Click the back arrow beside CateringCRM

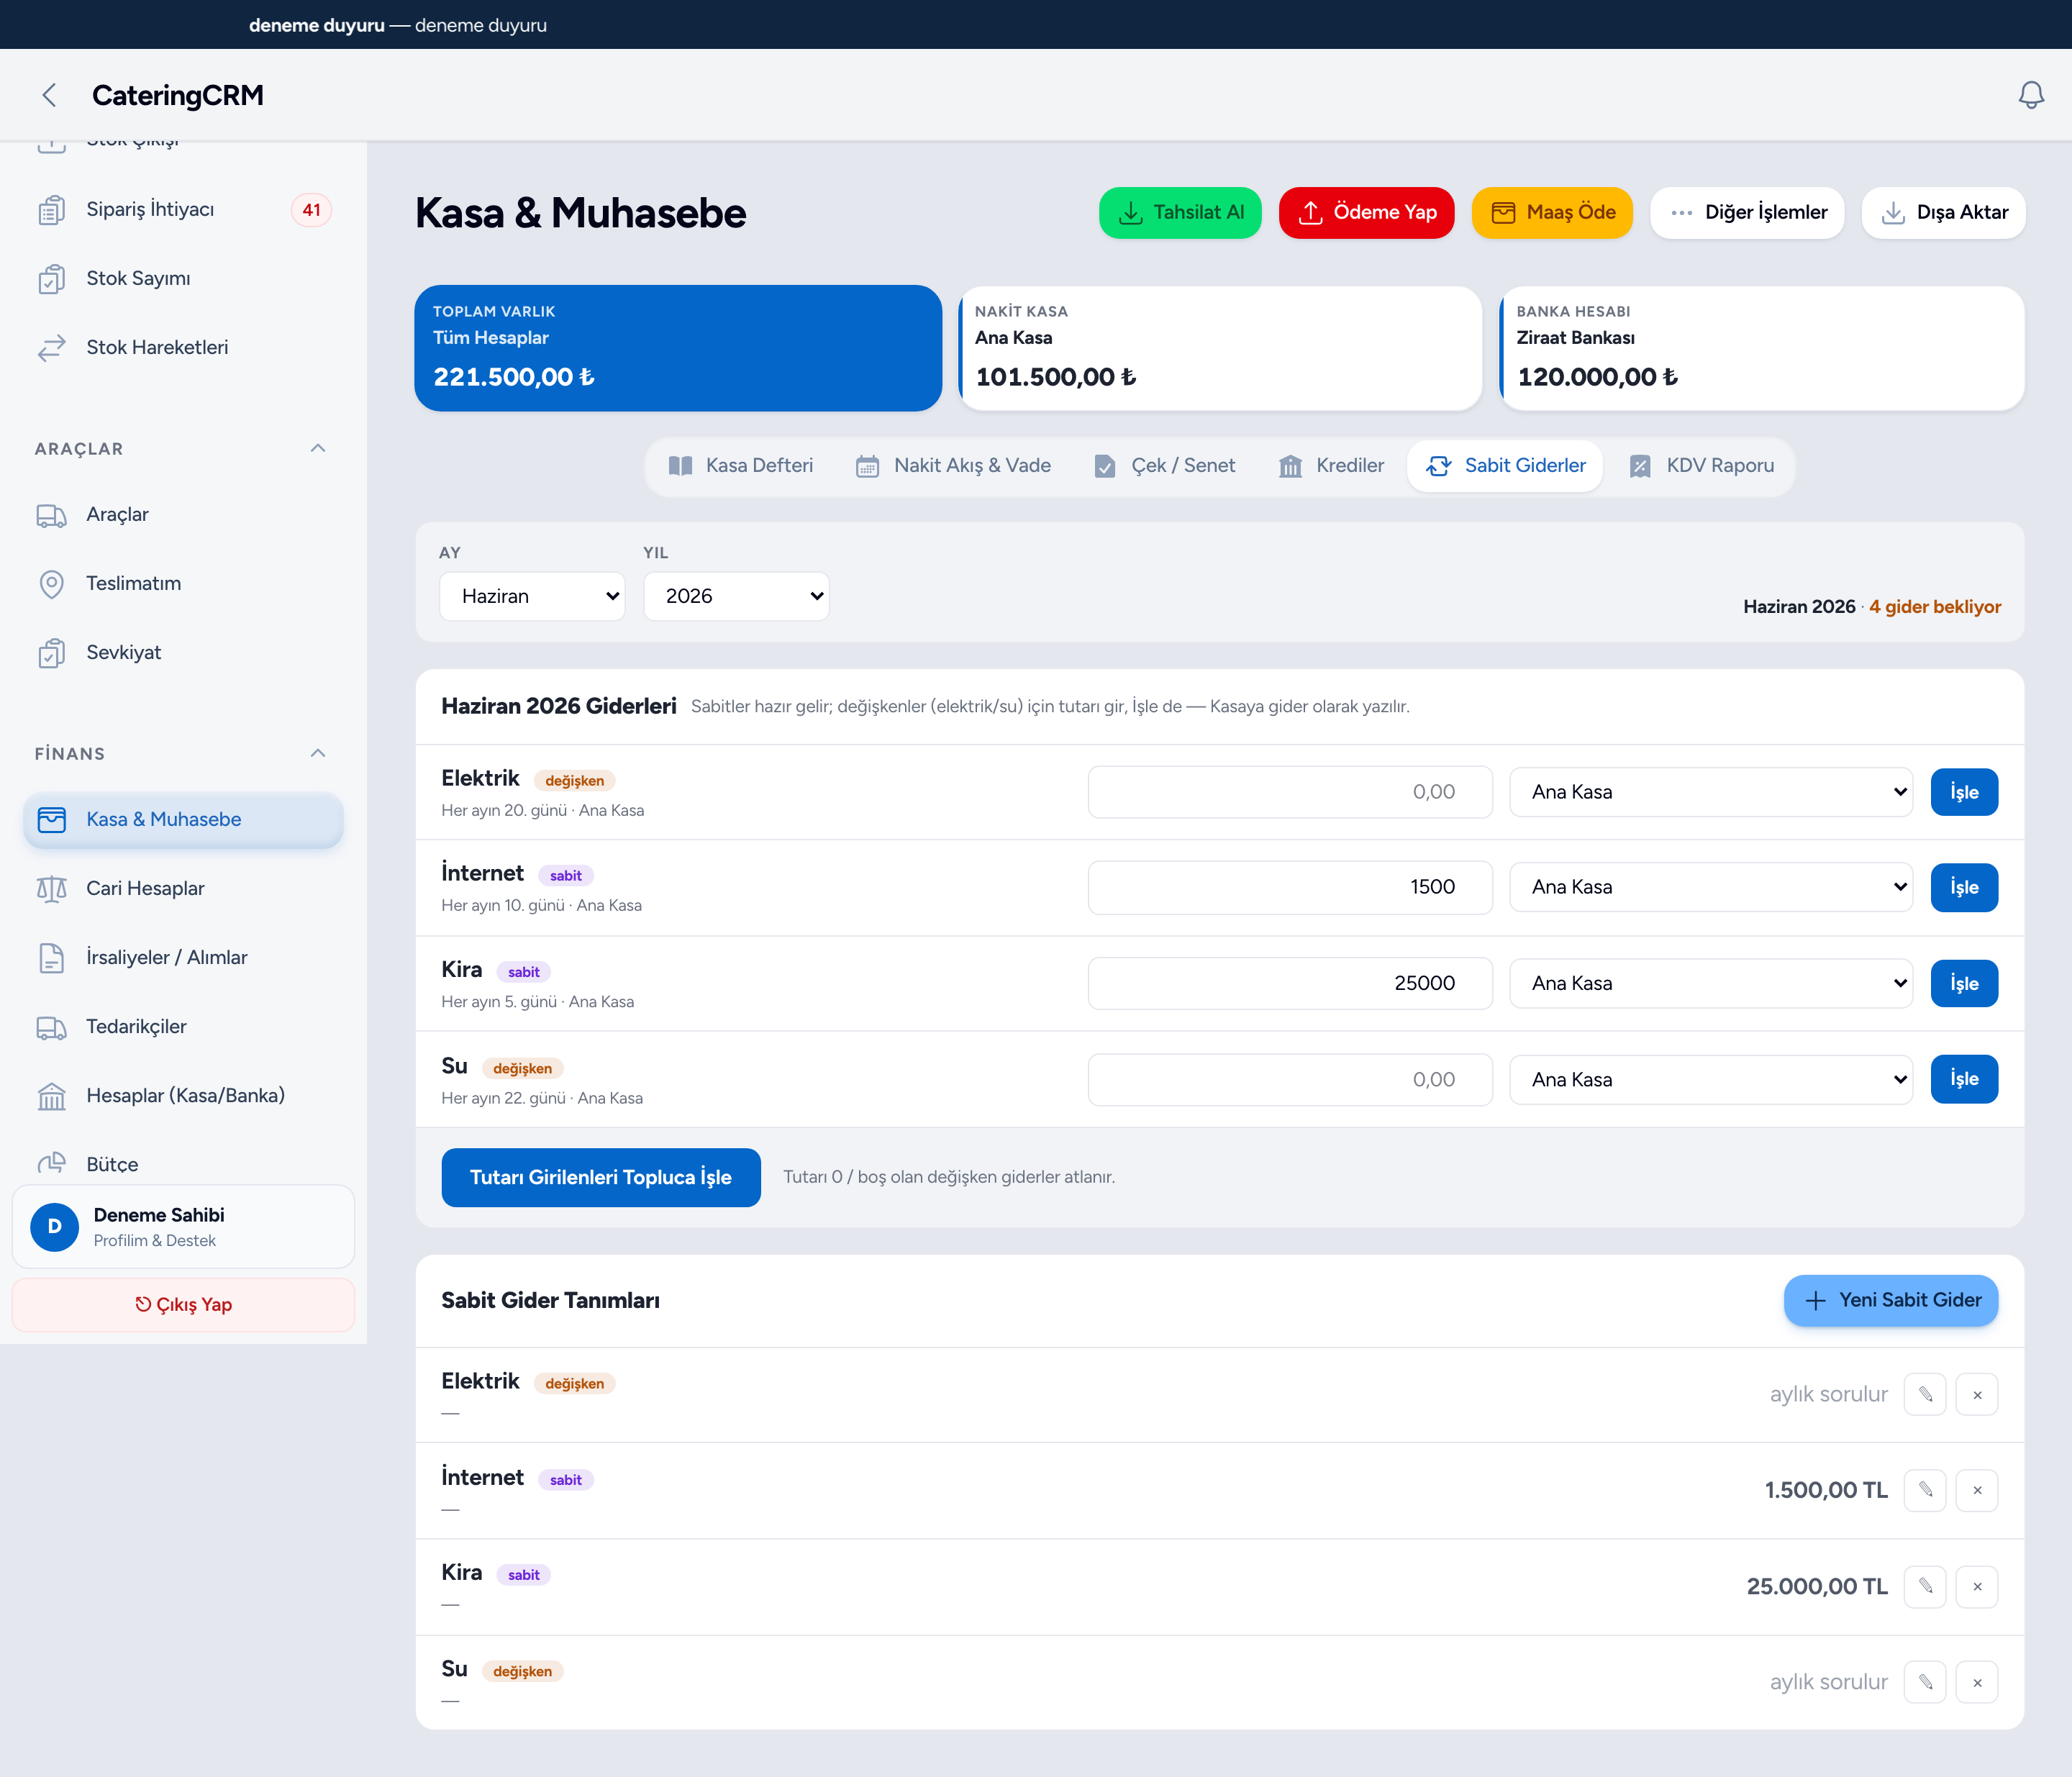tap(49, 95)
